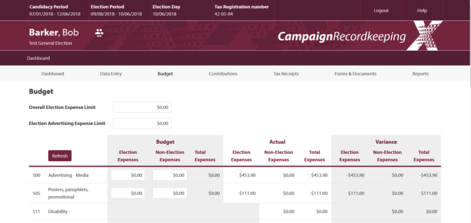Go to Forms & Documents tab

355,74
